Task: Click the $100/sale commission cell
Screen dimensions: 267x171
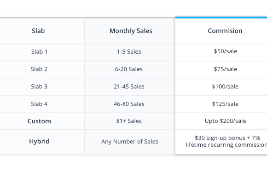Action: pos(225,87)
